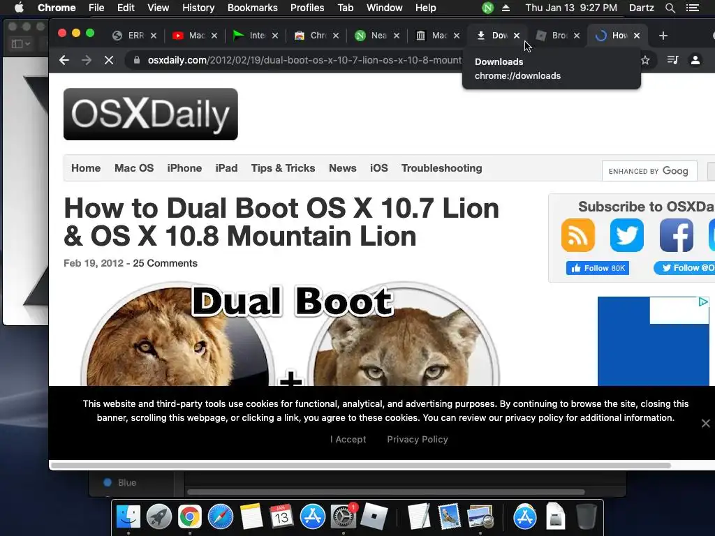Screen dimensions: 715x536
Task: Open the media control playlist icon
Action: [672, 60]
